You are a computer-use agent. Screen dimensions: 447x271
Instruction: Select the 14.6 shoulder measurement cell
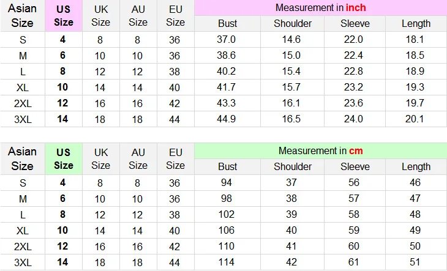click(293, 39)
